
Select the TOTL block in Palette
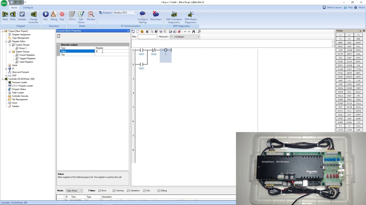coord(358,126)
